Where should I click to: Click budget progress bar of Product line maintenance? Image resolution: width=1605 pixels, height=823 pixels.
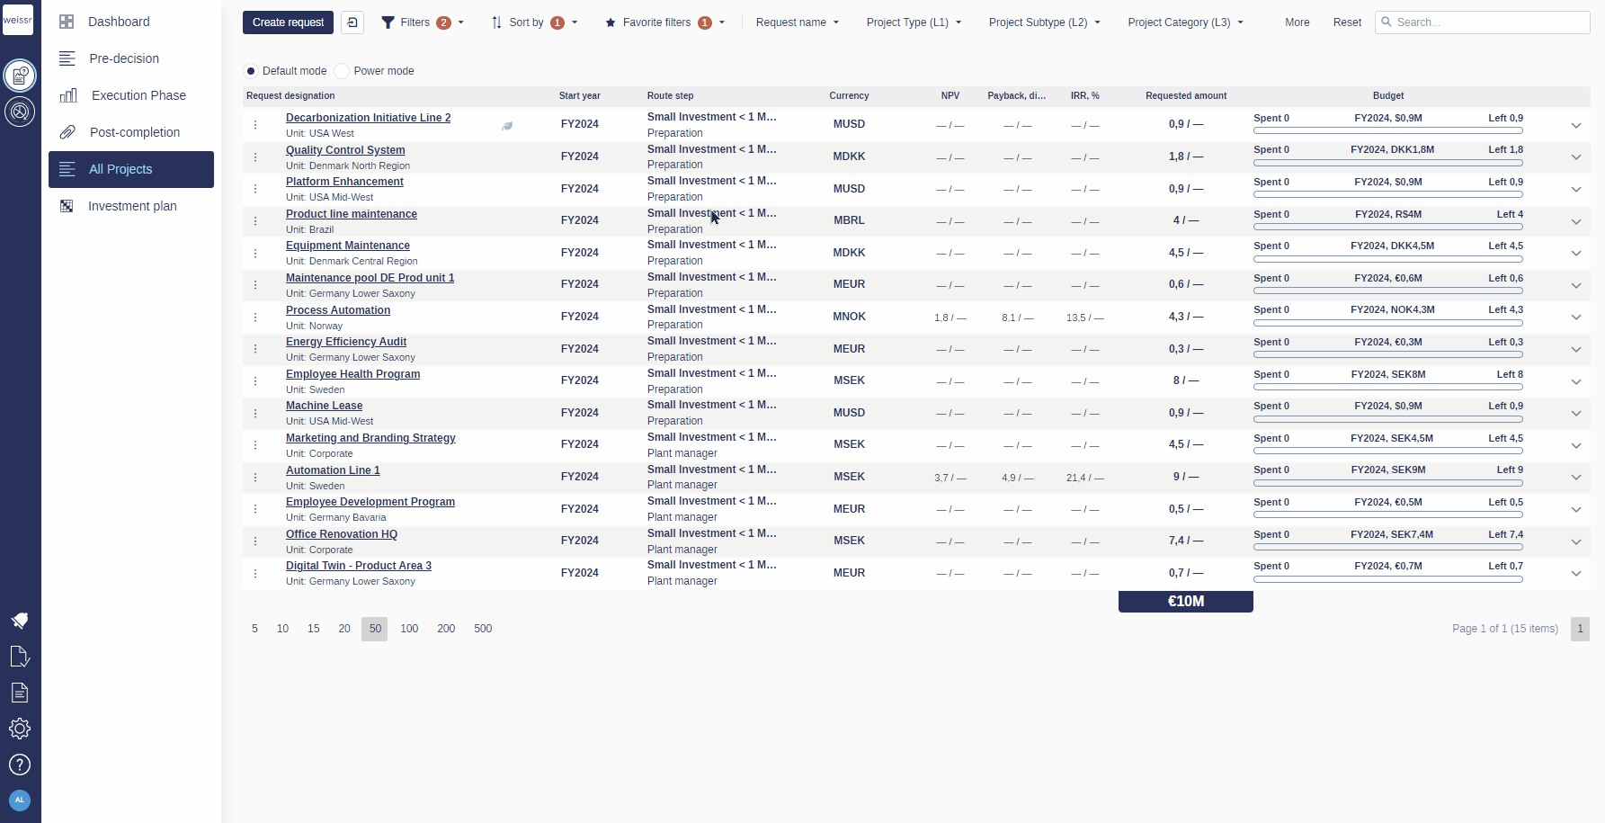[x=1388, y=227]
